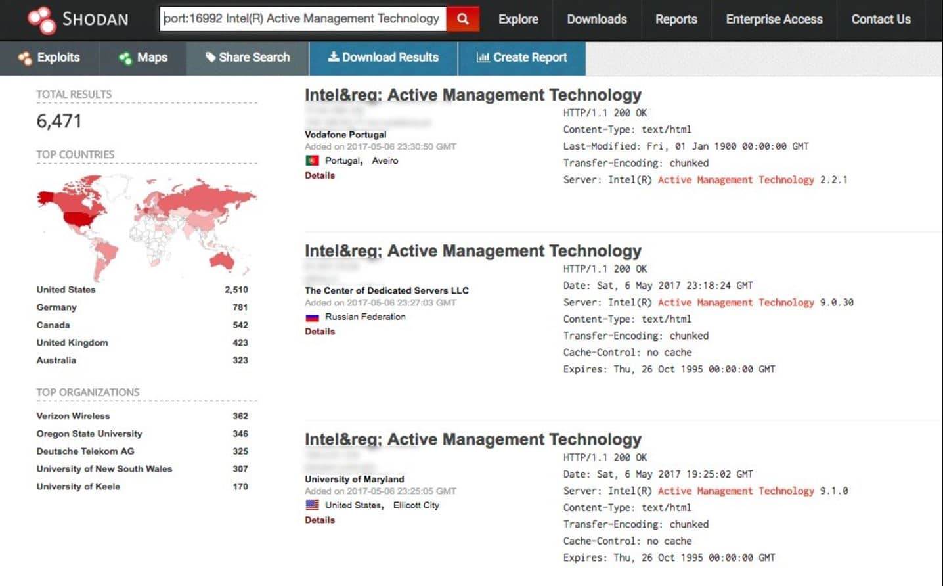This screenshot has height=586, width=943.
Task: Filter by organization Oregon State University
Action: coord(89,434)
